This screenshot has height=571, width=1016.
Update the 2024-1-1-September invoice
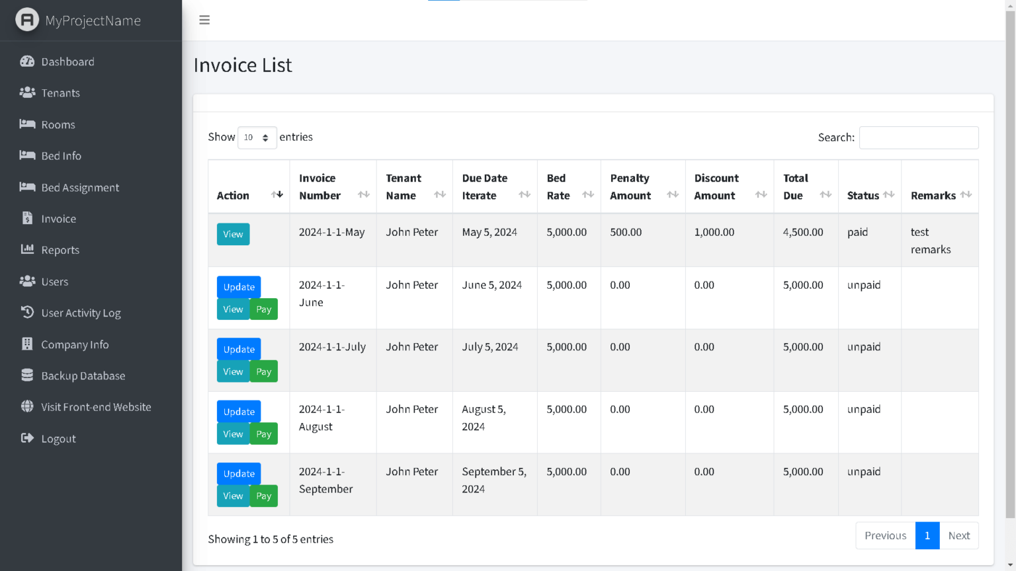(x=238, y=473)
